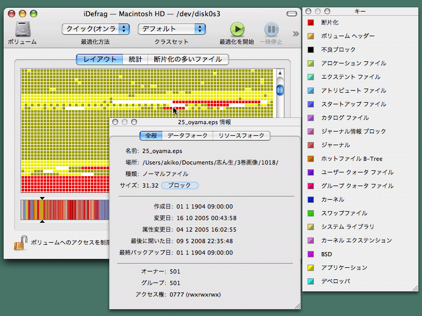Viewport: 422px width, 316px height.
Task: Switch to the レイアウト tab
Action: pyautogui.click(x=100, y=59)
